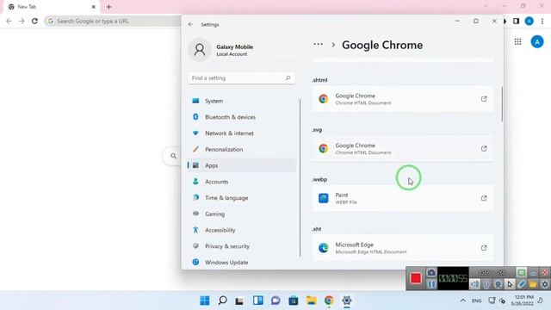
Task: Open the recorder output folder icon
Action: 533,284
